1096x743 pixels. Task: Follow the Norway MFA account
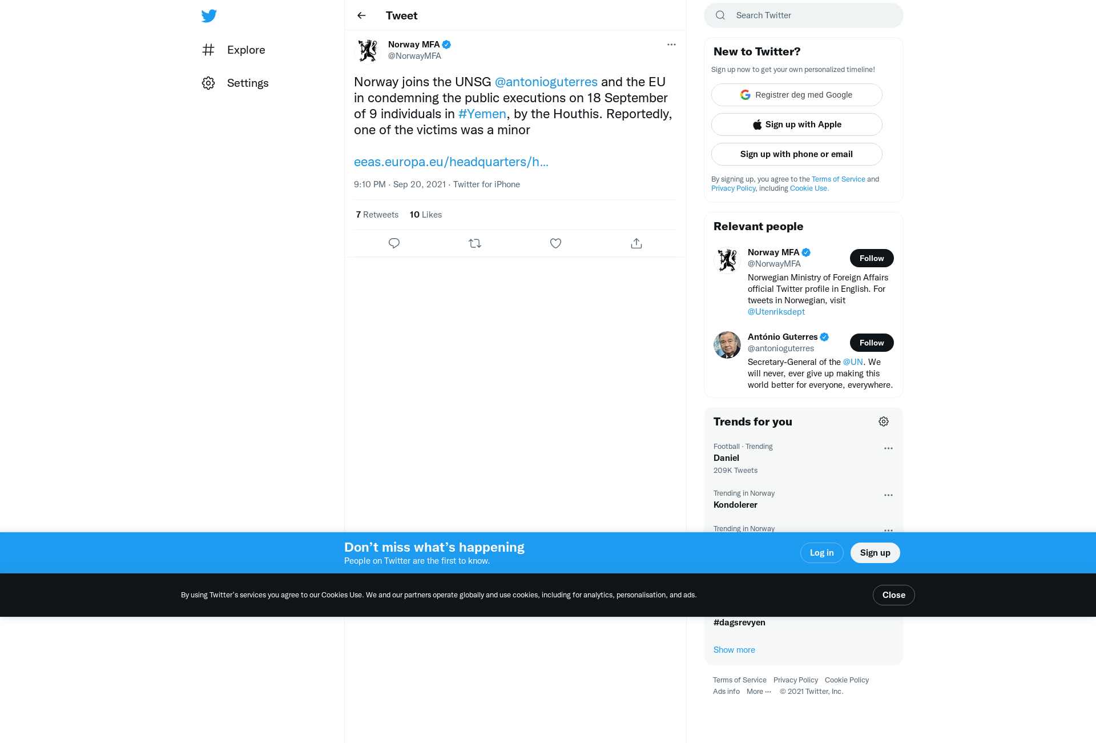click(872, 258)
